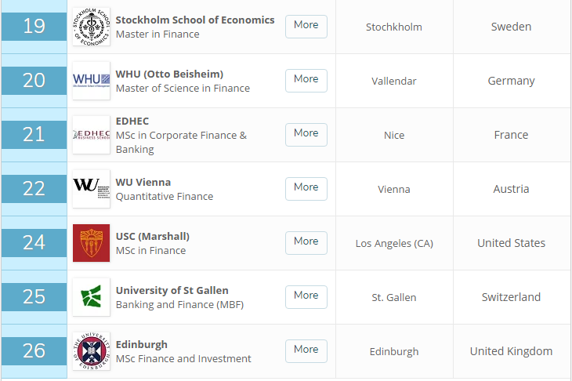Open the Stockholm School of Economics title link
This screenshot has width=572, height=381.
pos(195,20)
